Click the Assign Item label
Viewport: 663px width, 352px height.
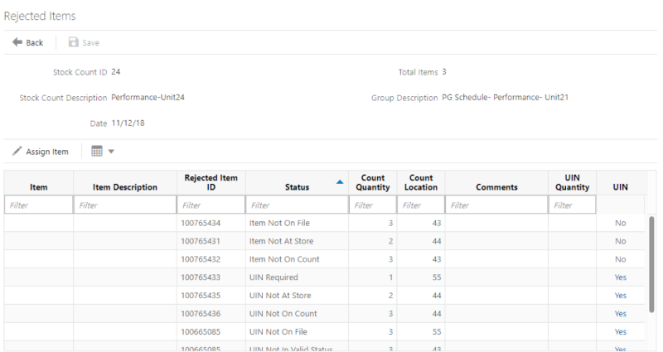tap(47, 152)
